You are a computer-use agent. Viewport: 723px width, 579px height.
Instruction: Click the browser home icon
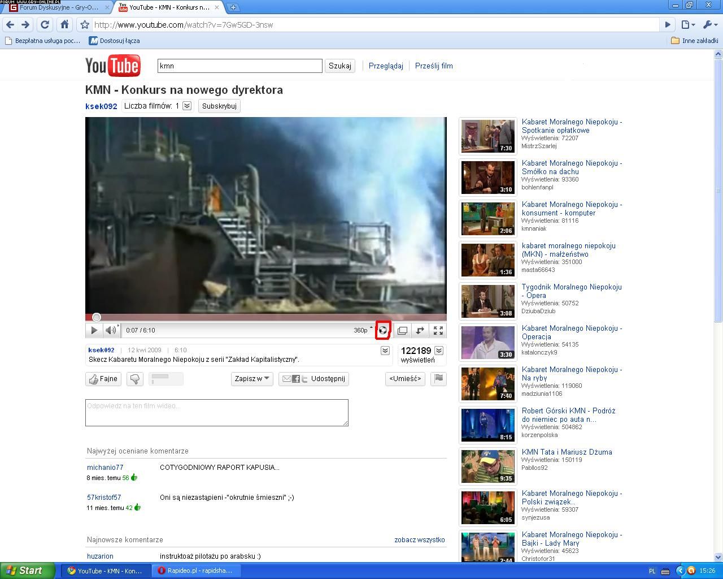tap(64, 24)
